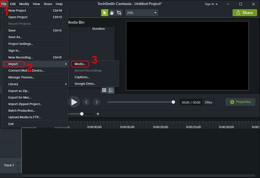Open the canvas zoom 29% dropdown
Viewport: 260px width, 178px height.
pyautogui.click(x=141, y=13)
